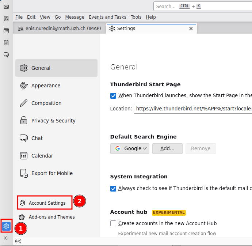Close the Settings tab

pyautogui.click(x=191, y=29)
